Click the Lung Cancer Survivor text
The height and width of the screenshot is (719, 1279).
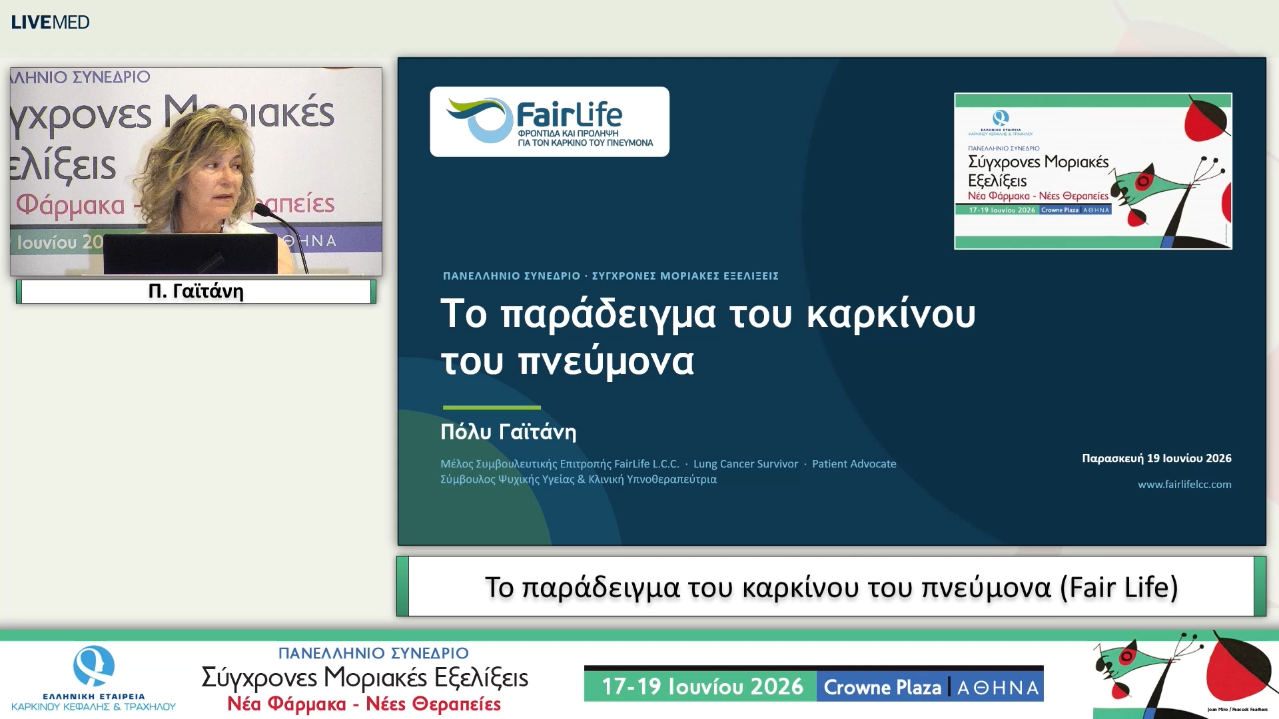tap(745, 464)
